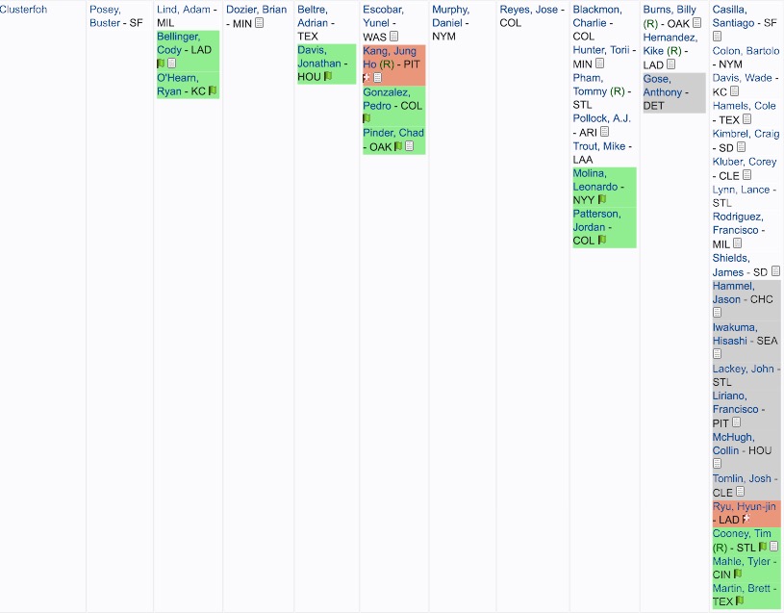Viewport: 784px width, 613px height.
Task: Click the flag icon for Leonardo Molina
Action: [x=602, y=199]
